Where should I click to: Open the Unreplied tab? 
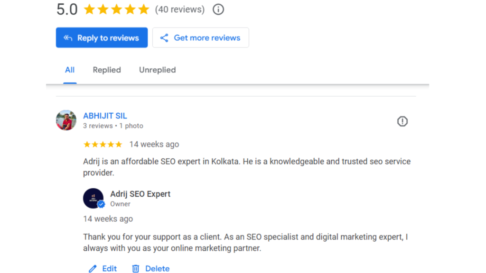coord(157,70)
